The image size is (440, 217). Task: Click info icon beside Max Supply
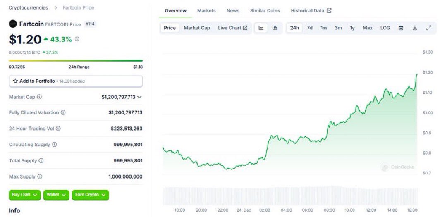[x=40, y=176]
